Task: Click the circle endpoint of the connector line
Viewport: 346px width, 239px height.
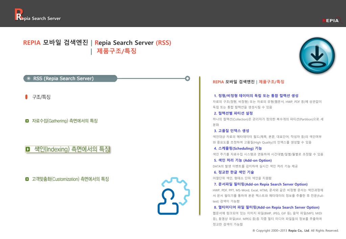Action: pos(188,78)
